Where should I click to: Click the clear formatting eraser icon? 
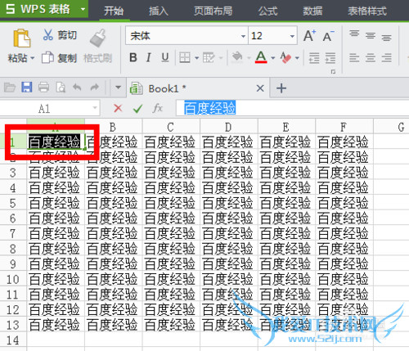point(285,57)
